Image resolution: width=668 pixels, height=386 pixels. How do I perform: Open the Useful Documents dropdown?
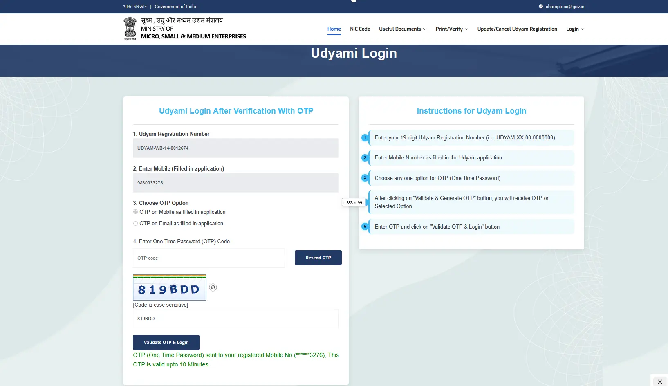(x=402, y=29)
